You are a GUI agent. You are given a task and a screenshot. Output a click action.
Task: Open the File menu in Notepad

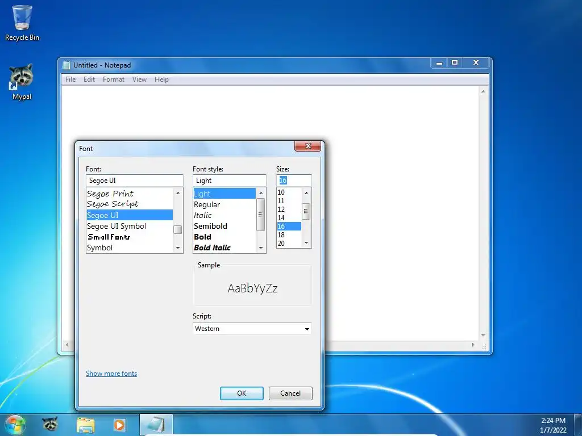point(70,79)
